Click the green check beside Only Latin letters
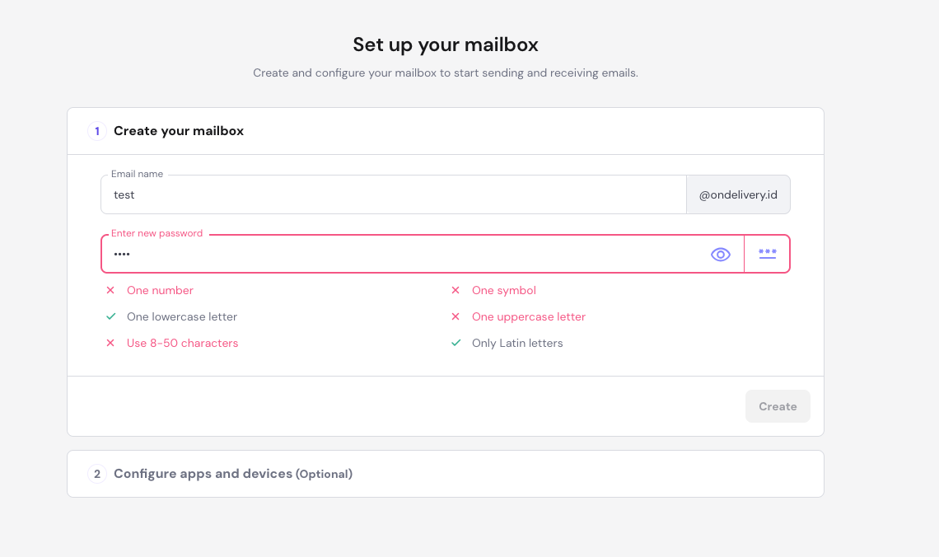 click(455, 343)
